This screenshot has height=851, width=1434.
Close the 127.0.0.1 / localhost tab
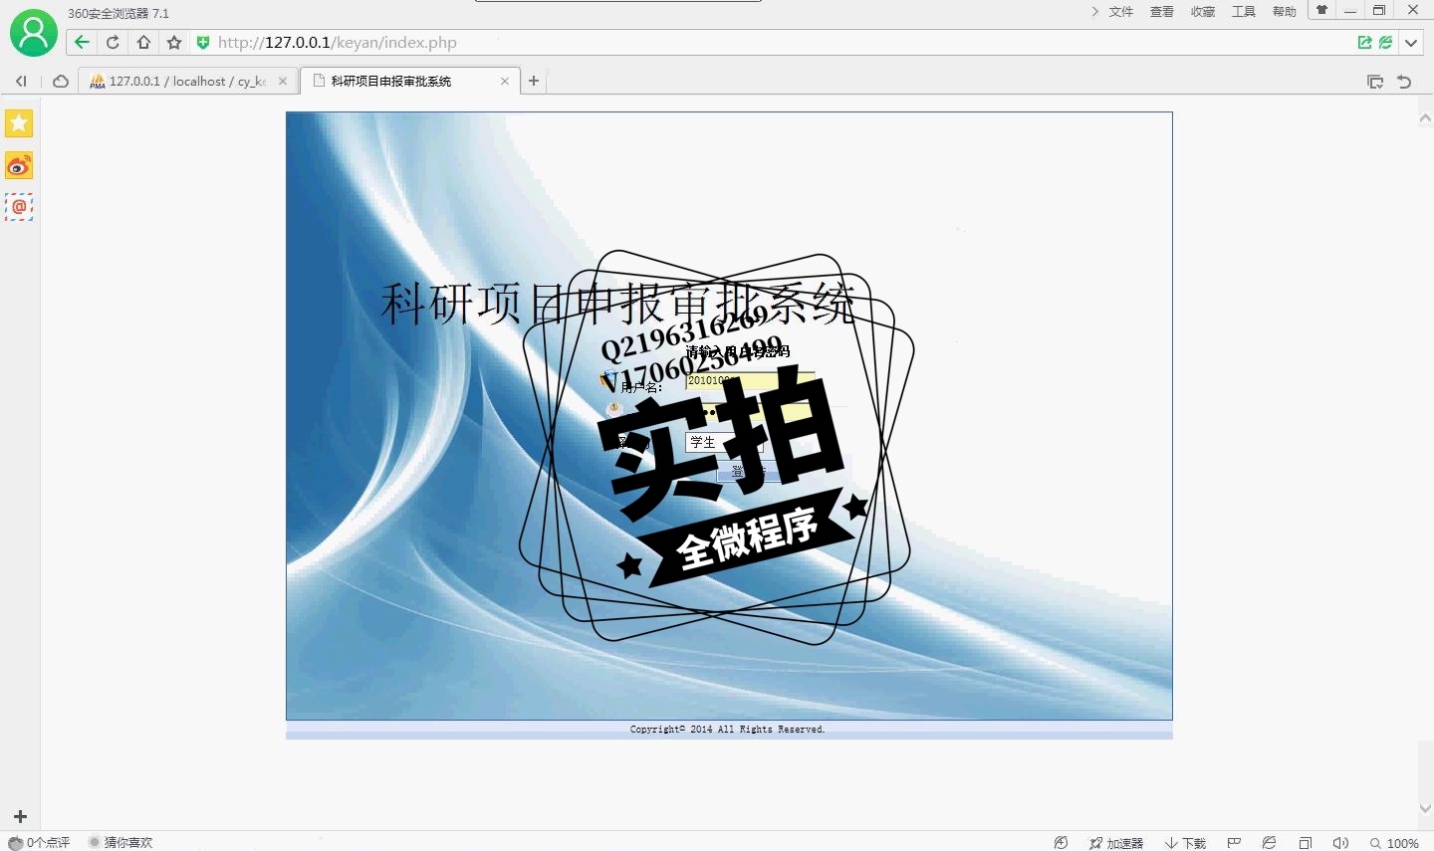pyautogui.click(x=283, y=82)
